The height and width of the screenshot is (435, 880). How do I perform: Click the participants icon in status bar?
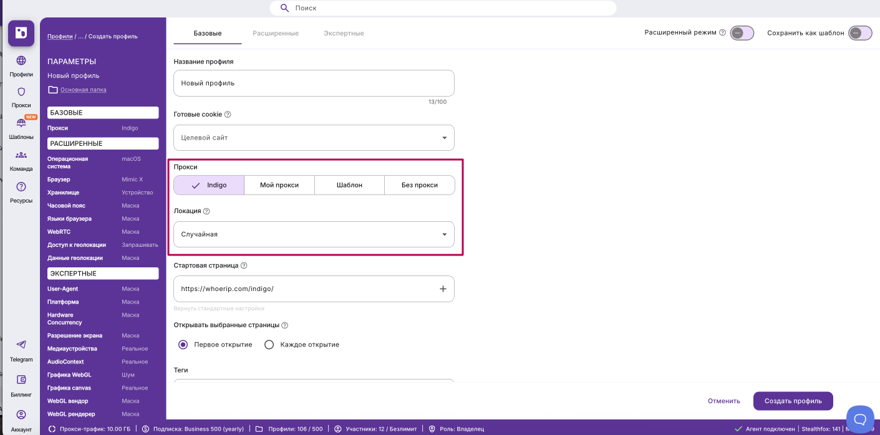(338, 429)
